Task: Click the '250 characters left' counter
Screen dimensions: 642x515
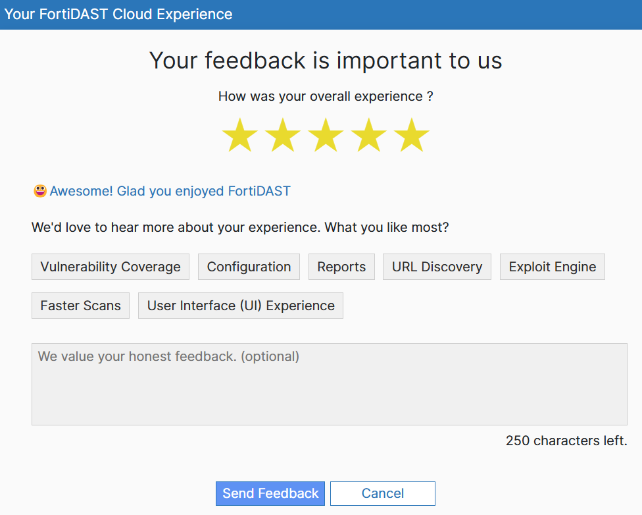Action: pyautogui.click(x=566, y=441)
